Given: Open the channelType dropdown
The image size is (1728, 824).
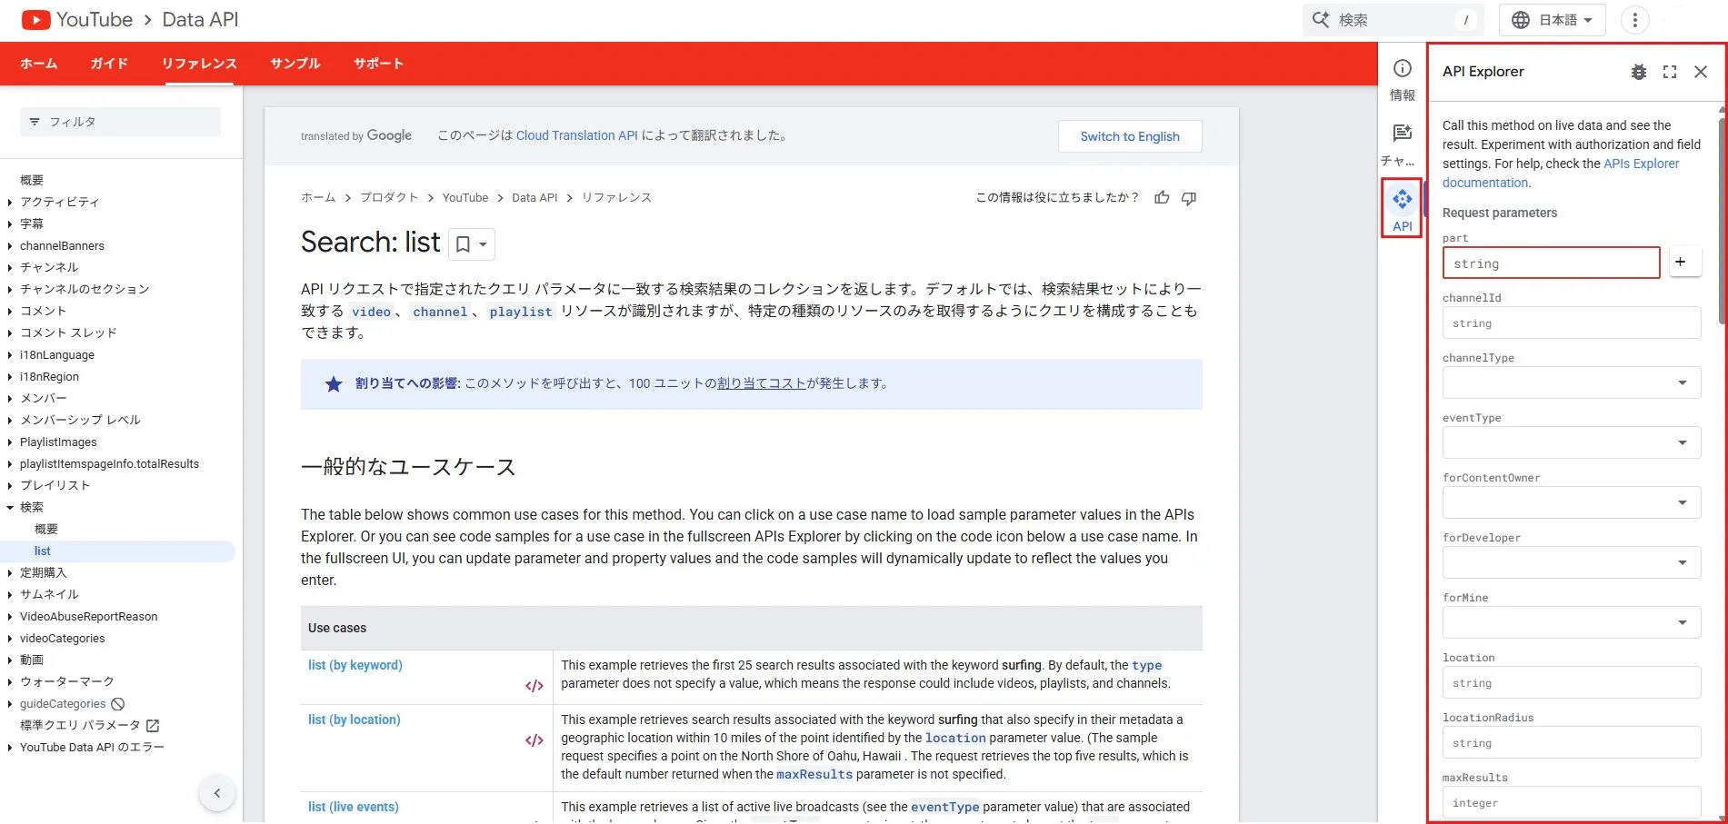Looking at the screenshot, I should pyautogui.click(x=1571, y=382).
